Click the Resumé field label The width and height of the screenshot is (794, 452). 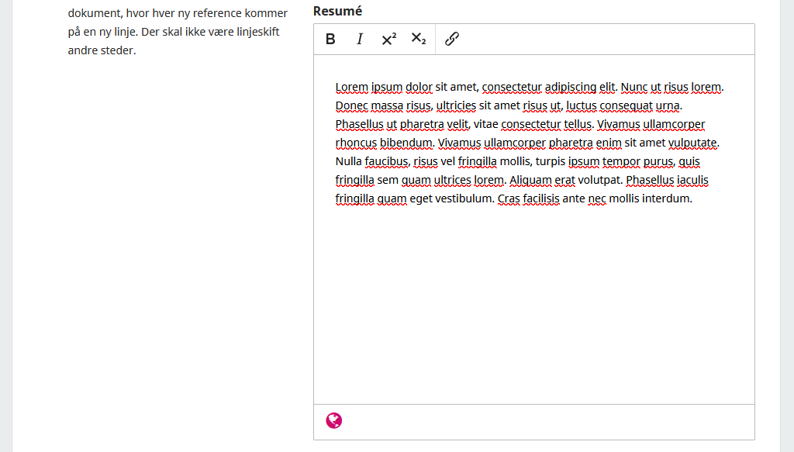pyautogui.click(x=337, y=11)
